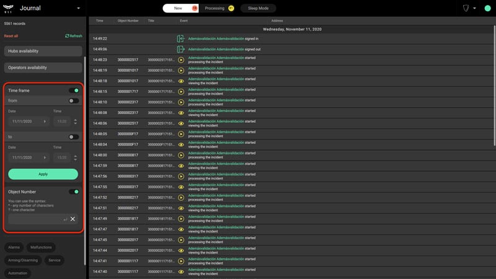Clear the Object Number field with X

pos(73,219)
